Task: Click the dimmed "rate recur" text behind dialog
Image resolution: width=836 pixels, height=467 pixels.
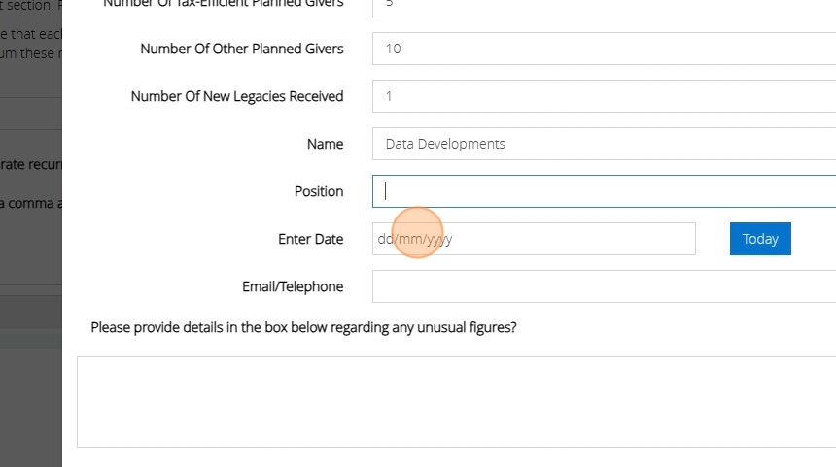Action: coord(31,162)
